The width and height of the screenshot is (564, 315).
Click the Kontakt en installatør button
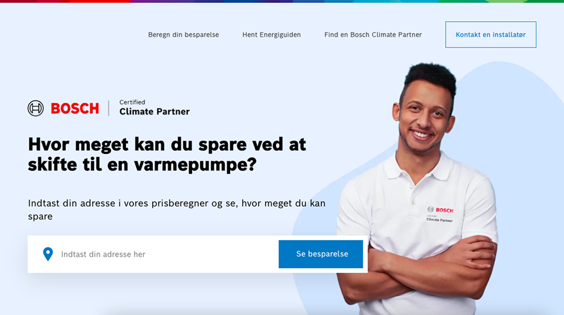click(490, 34)
